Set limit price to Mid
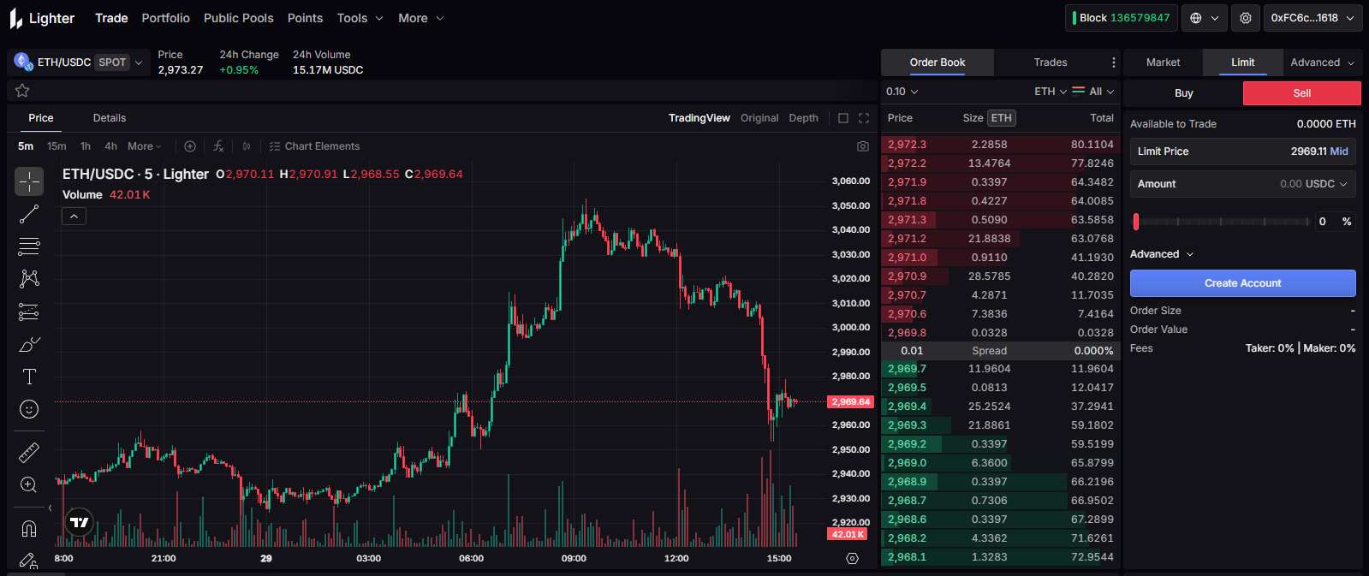 [1339, 151]
